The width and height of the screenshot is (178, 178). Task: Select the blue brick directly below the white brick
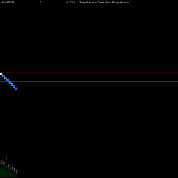pyautogui.click(x=3, y=76)
